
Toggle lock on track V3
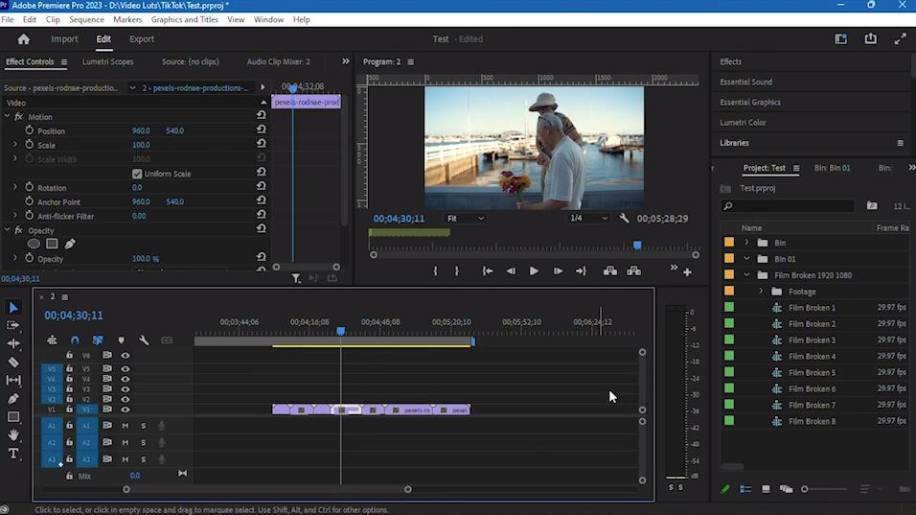(70, 388)
